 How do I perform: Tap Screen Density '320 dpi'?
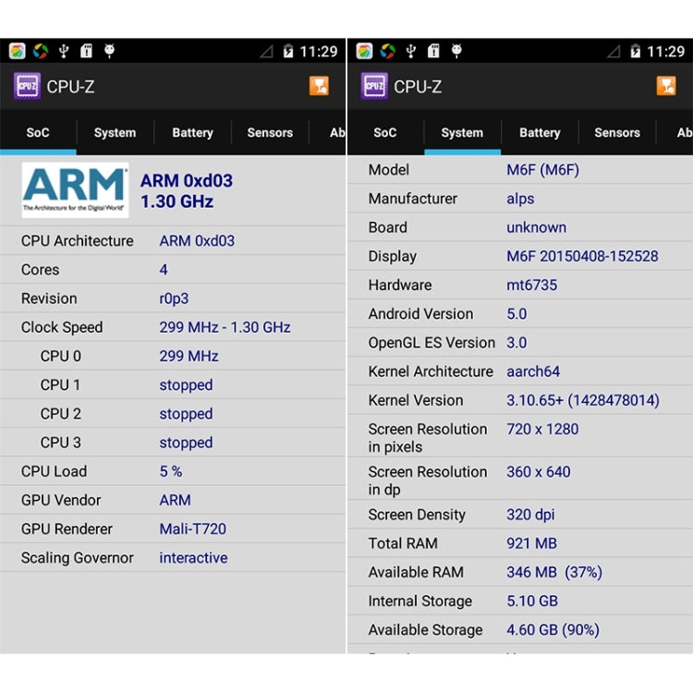[530, 515]
